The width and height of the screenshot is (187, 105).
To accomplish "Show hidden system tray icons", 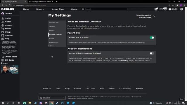I will tap(164, 103).
